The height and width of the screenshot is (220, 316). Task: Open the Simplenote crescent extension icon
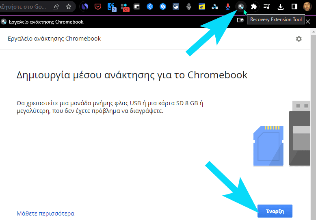point(85,6)
